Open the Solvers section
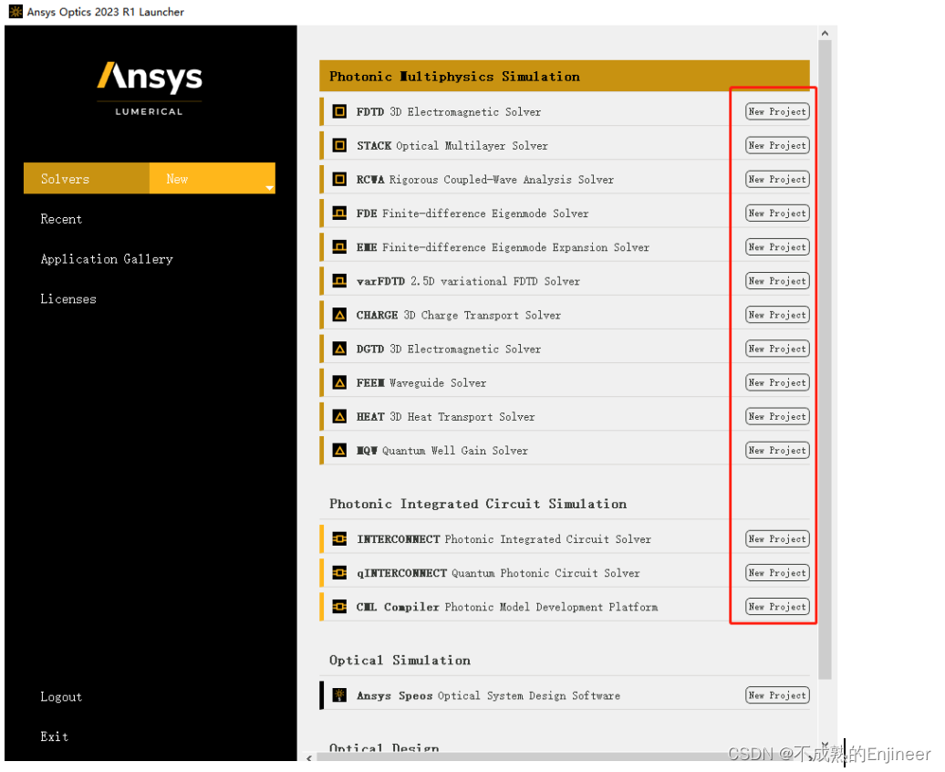This screenshot has height=772, width=945. pos(86,178)
